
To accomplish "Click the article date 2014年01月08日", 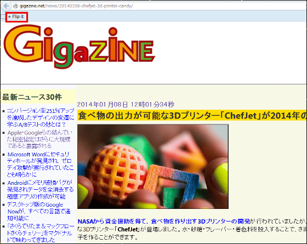I will (x=103, y=104).
